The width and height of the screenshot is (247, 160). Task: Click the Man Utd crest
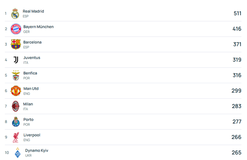[x=16, y=91]
